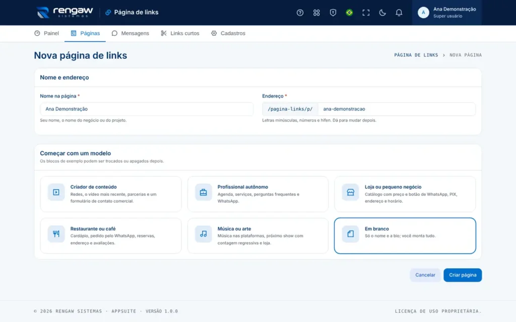Click the Cancelar button

point(425,275)
